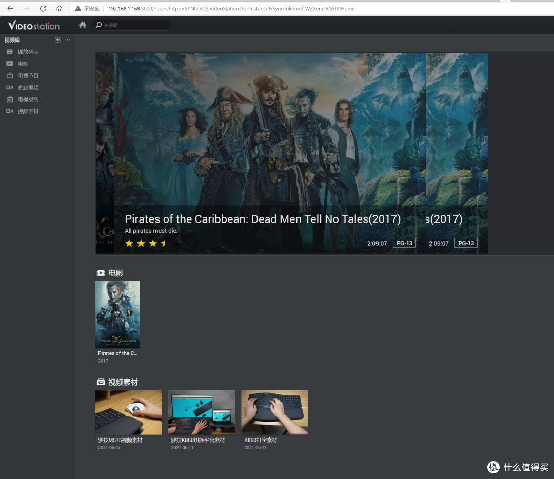Click the Video Station logo

33,25
